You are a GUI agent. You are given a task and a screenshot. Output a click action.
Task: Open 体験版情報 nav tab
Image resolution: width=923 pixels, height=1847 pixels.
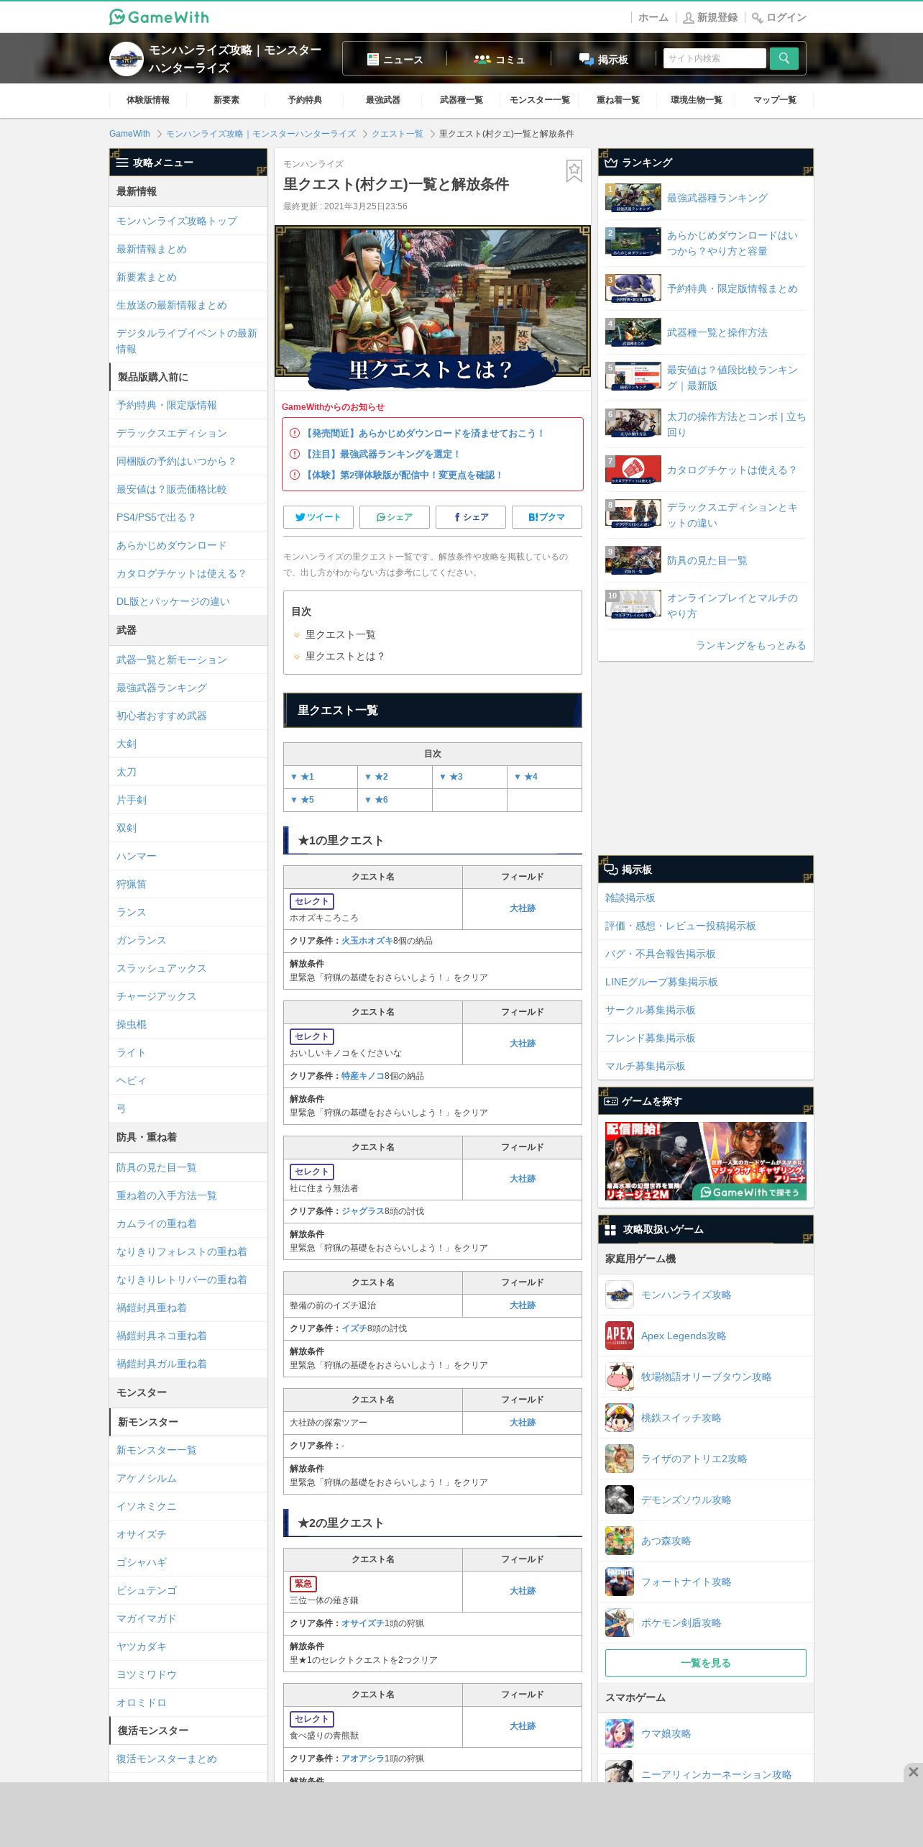[148, 100]
